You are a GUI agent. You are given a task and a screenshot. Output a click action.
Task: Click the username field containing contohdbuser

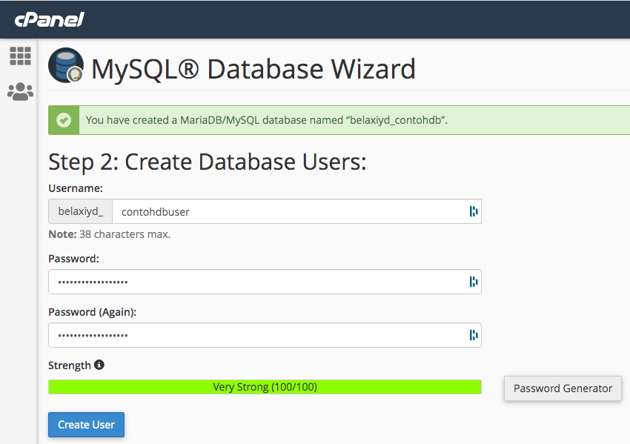(x=297, y=211)
